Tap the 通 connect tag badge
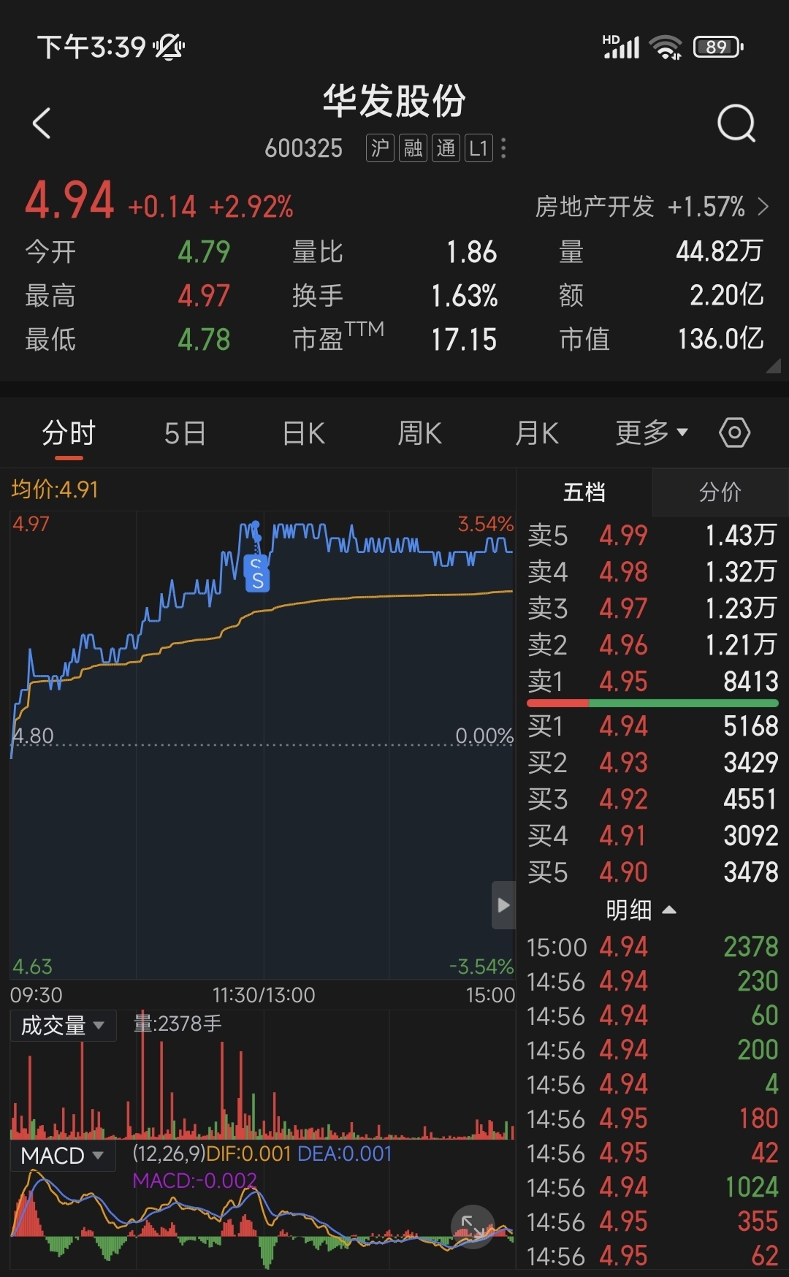Image resolution: width=789 pixels, height=1277 pixels. point(446,148)
